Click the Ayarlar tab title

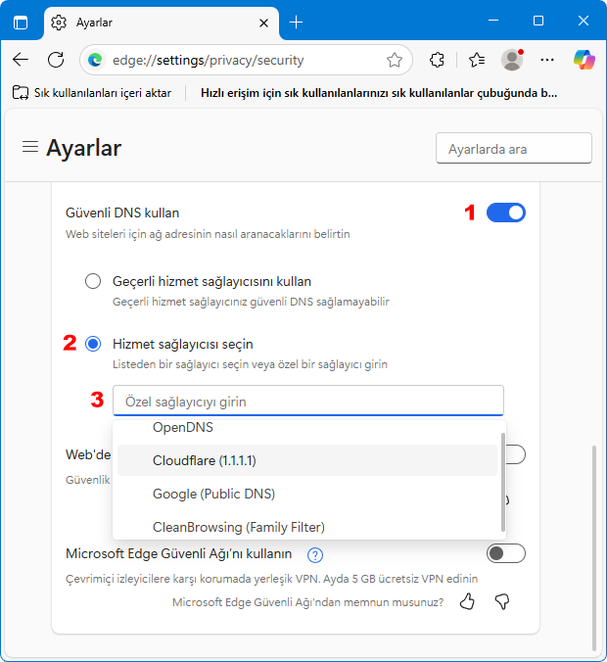(94, 23)
